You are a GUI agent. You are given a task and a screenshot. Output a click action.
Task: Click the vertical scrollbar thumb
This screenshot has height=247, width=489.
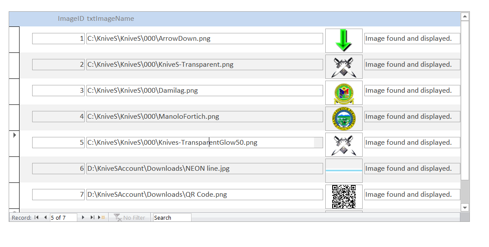point(465,101)
